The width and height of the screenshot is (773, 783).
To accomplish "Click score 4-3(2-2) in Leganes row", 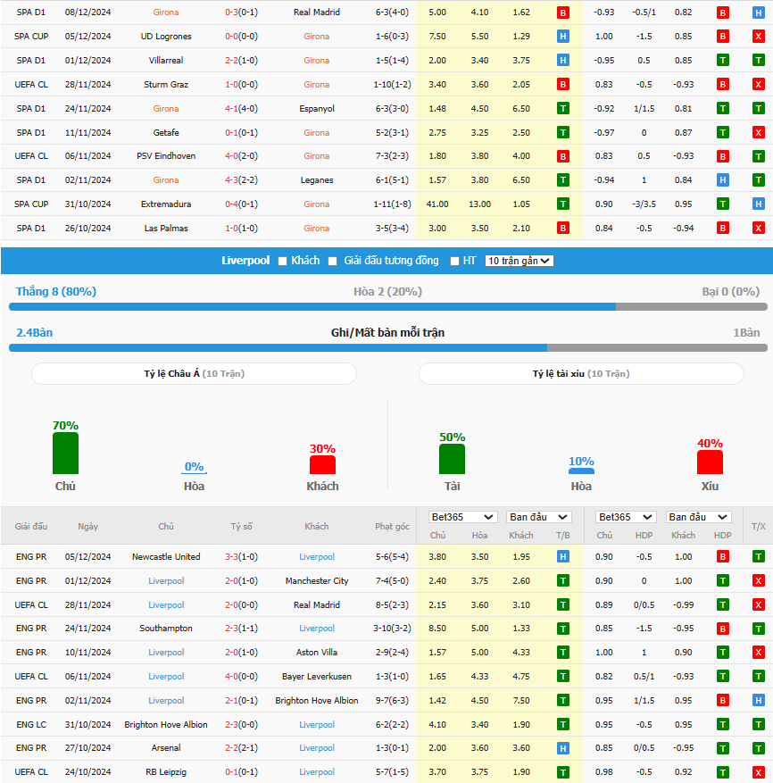I will tap(241, 179).
